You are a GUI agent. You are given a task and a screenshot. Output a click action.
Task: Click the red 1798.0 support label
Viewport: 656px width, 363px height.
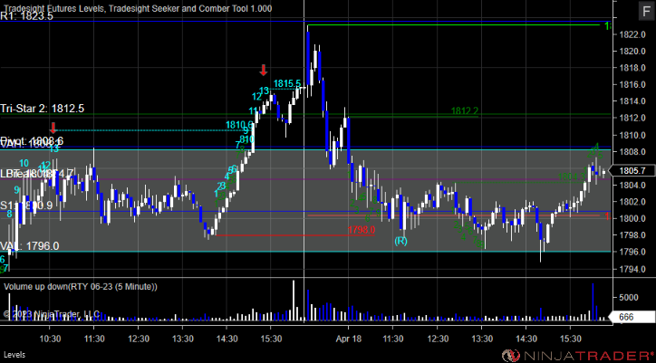[x=362, y=230]
